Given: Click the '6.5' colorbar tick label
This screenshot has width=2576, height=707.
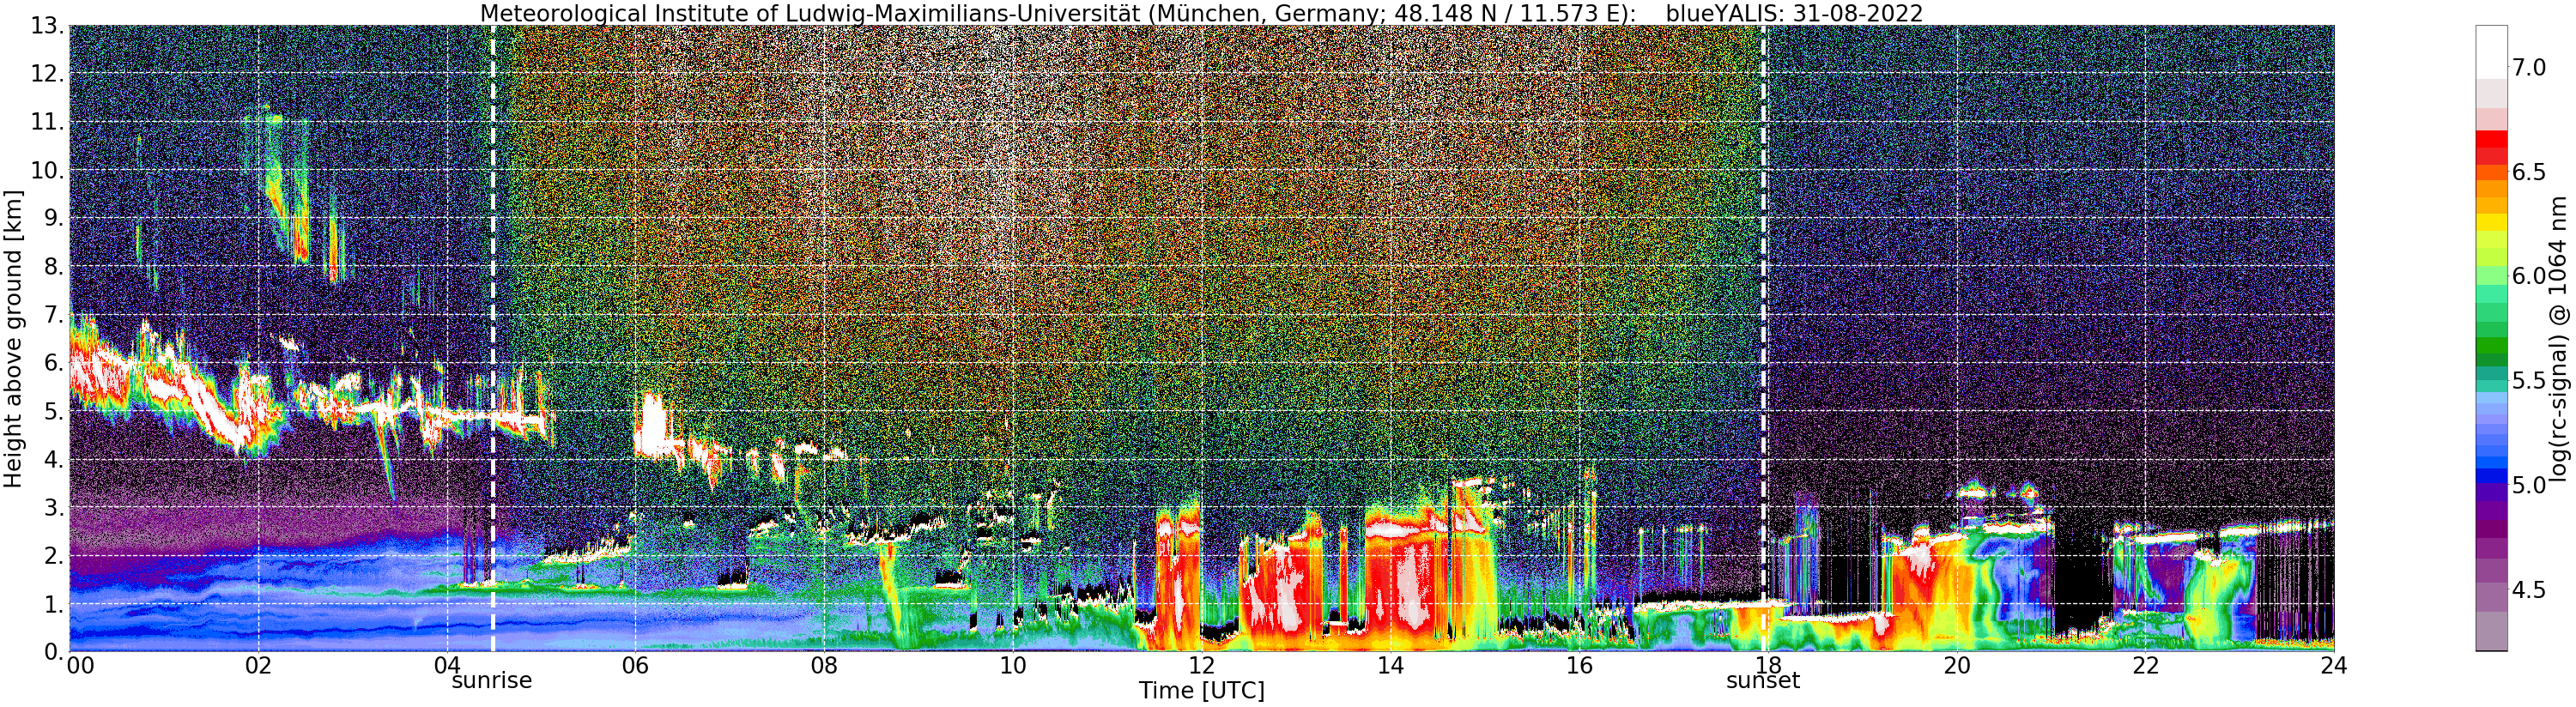Looking at the screenshot, I should tap(2529, 172).
